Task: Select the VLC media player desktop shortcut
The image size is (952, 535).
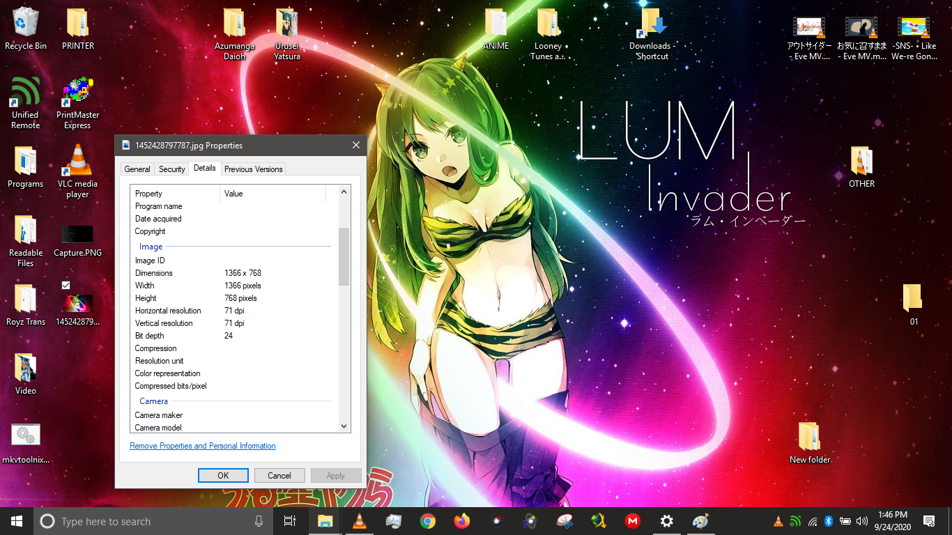Action: [x=77, y=171]
